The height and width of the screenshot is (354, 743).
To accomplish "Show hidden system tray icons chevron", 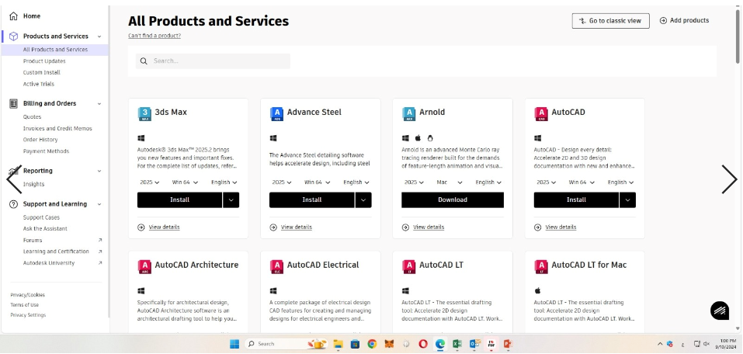I will (x=660, y=344).
